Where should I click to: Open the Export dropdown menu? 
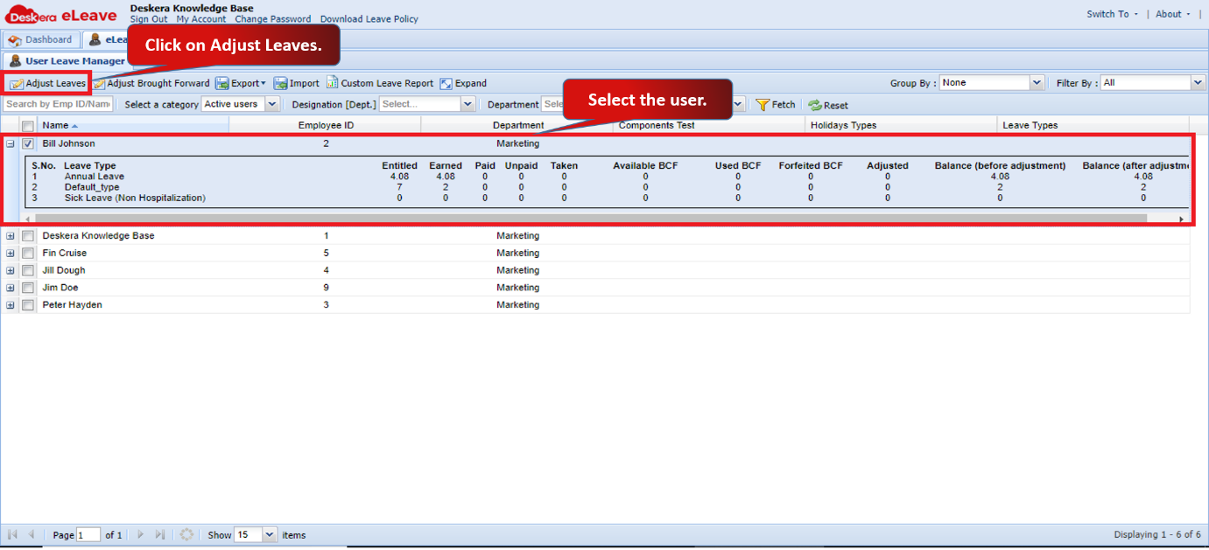pos(241,83)
